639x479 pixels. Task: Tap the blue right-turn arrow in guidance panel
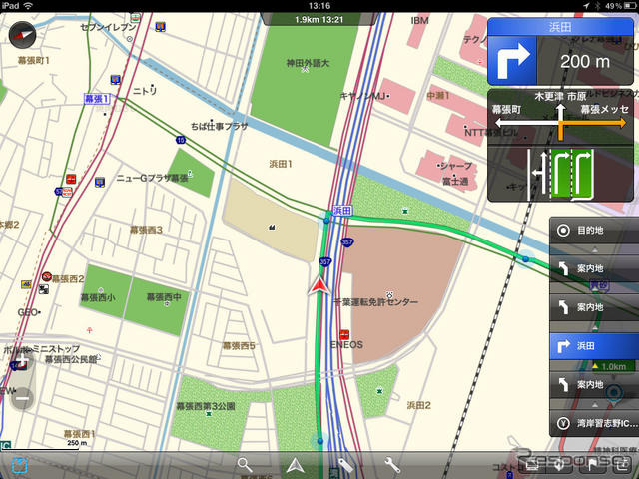tap(512, 60)
